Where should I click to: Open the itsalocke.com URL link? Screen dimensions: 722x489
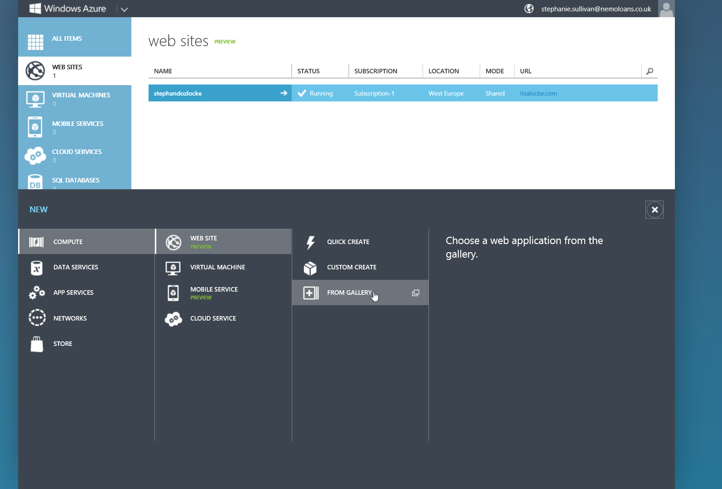click(538, 93)
